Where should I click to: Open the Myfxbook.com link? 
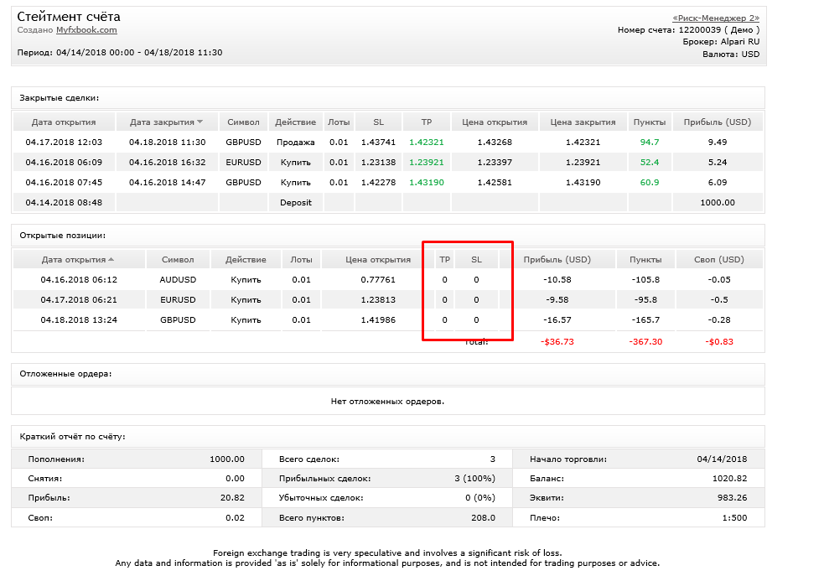click(x=86, y=30)
